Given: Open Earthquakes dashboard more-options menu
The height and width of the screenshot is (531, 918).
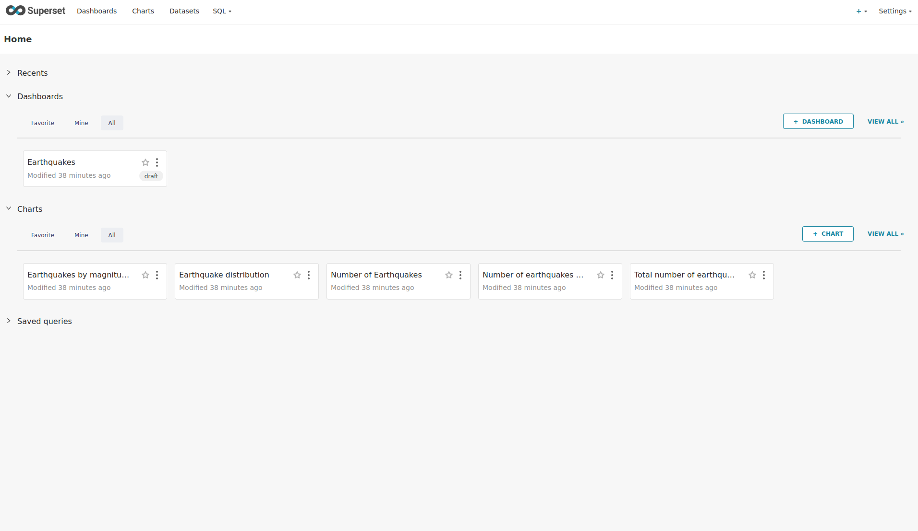Looking at the screenshot, I should pyautogui.click(x=157, y=162).
